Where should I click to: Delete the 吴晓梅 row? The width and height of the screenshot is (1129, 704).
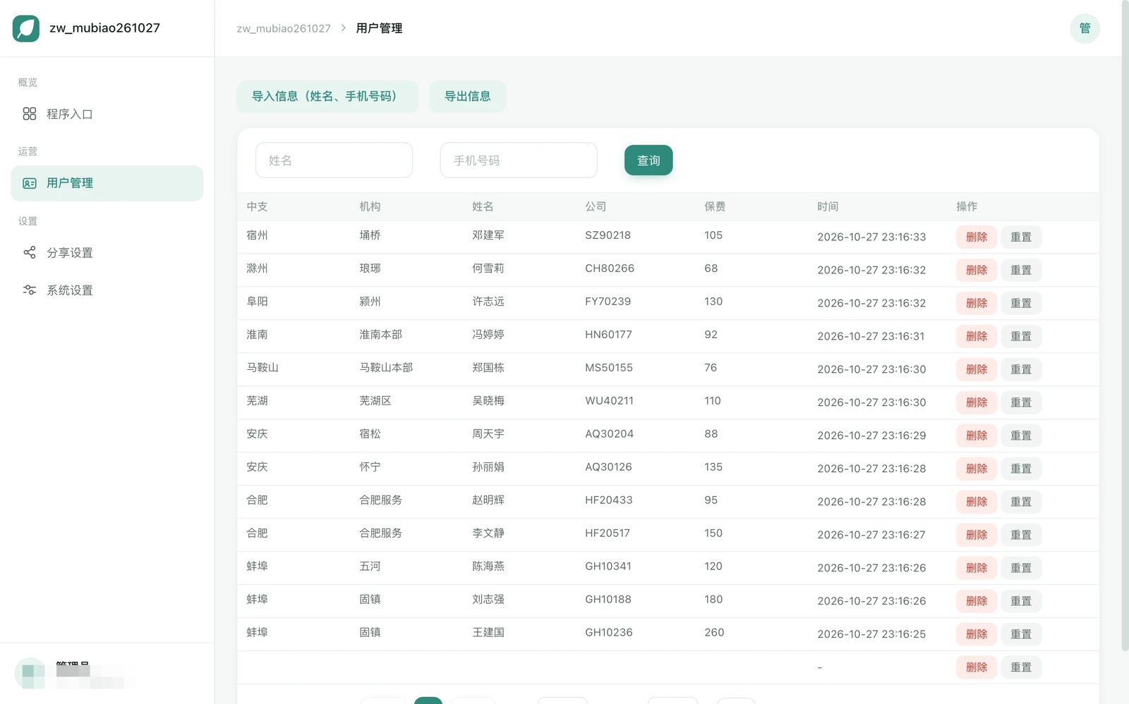pos(977,402)
